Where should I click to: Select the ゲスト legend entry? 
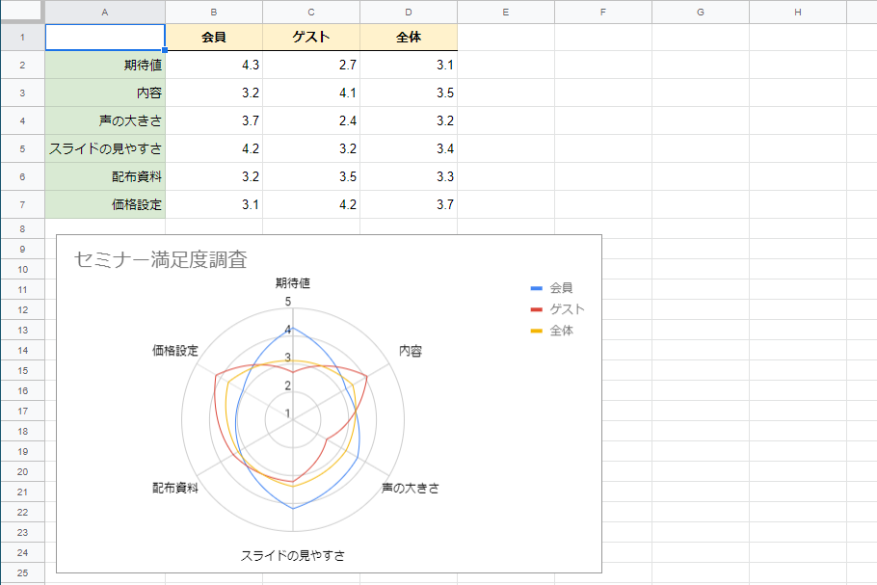tap(555, 307)
